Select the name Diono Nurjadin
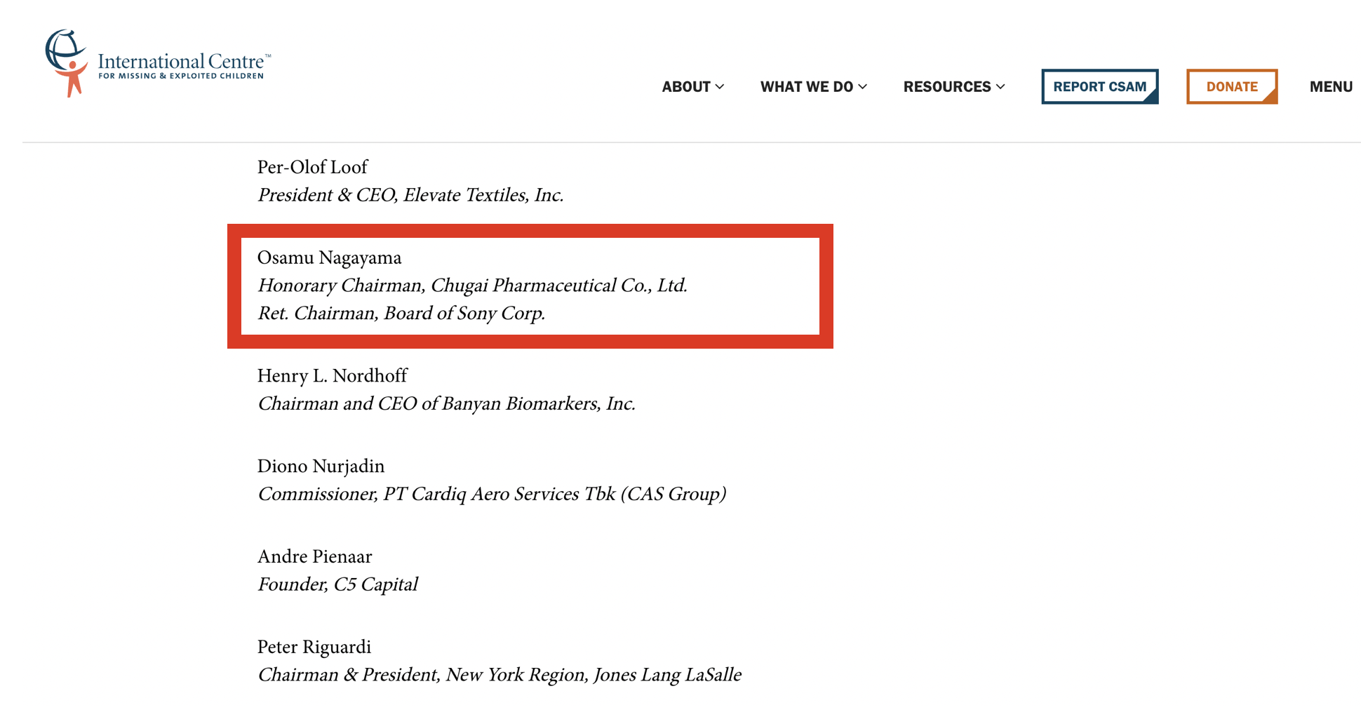This screenshot has width=1361, height=724. (x=321, y=467)
